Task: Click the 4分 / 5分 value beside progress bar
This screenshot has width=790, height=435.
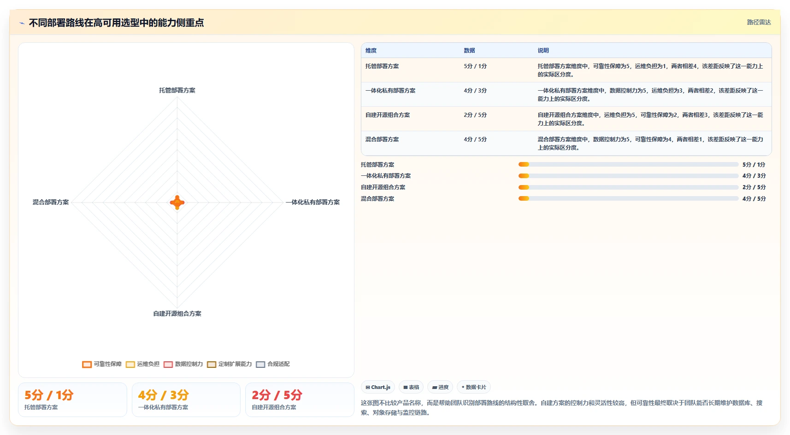Action: point(754,199)
